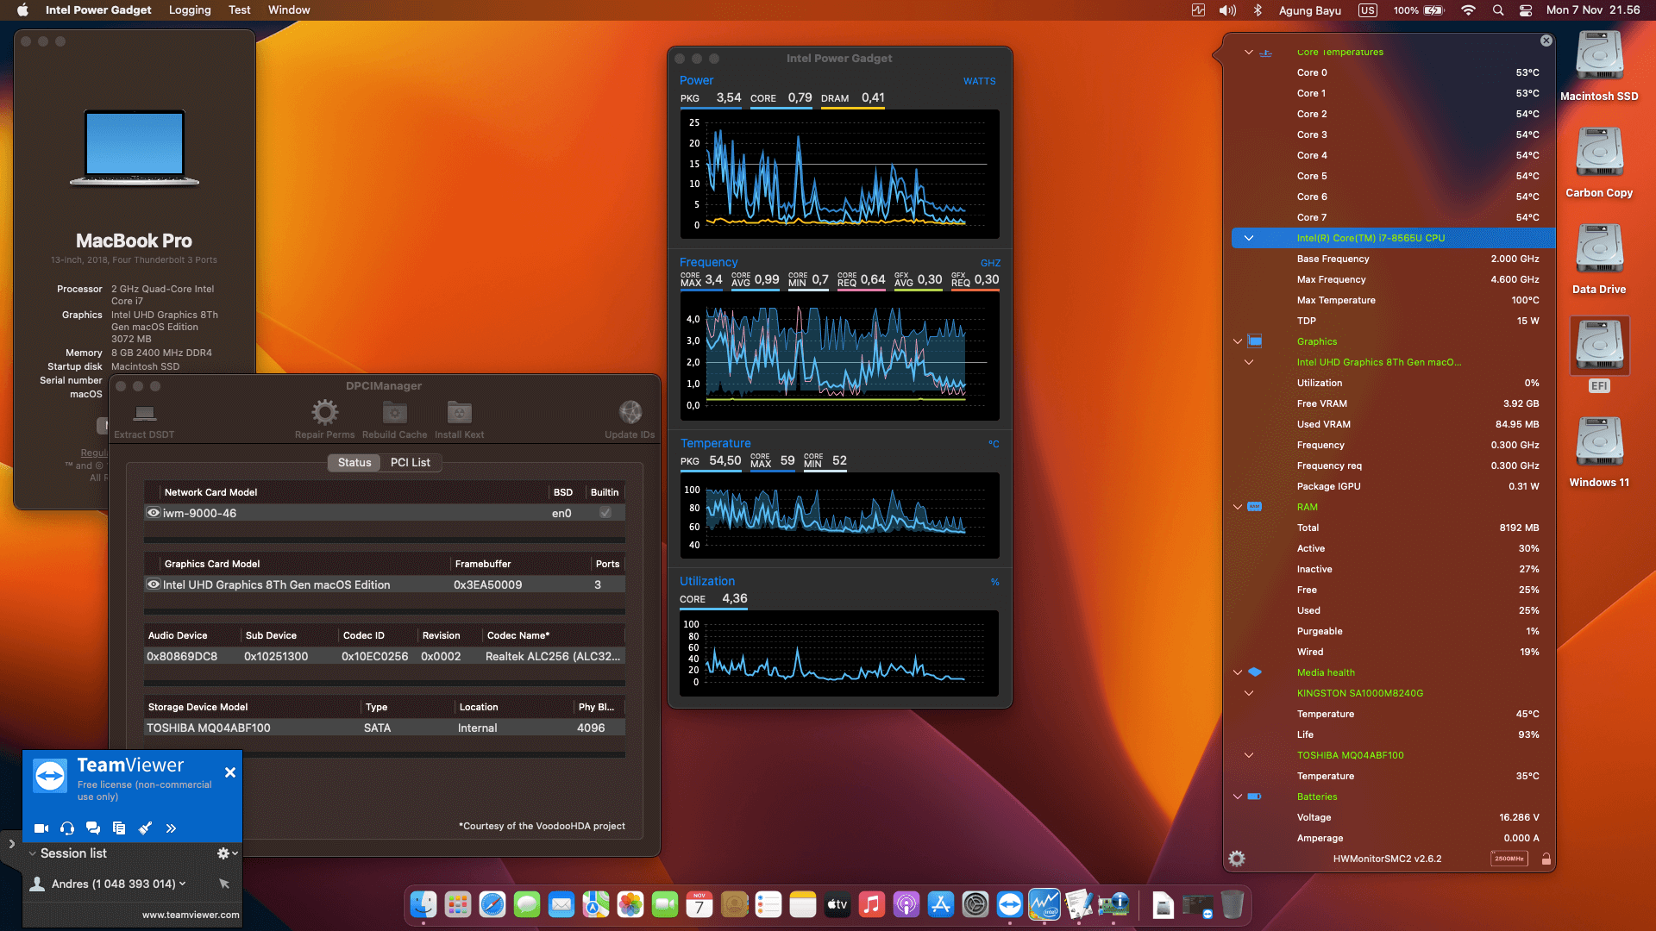Open Wi-Fi status in menu bar
Screen dimensions: 1656x931
click(x=1468, y=10)
